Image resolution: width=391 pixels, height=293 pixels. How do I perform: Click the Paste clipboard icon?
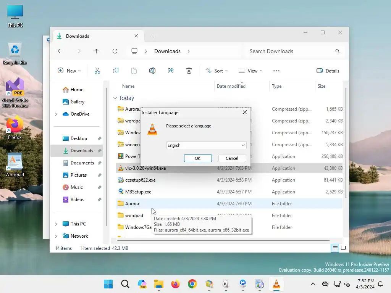click(x=134, y=71)
